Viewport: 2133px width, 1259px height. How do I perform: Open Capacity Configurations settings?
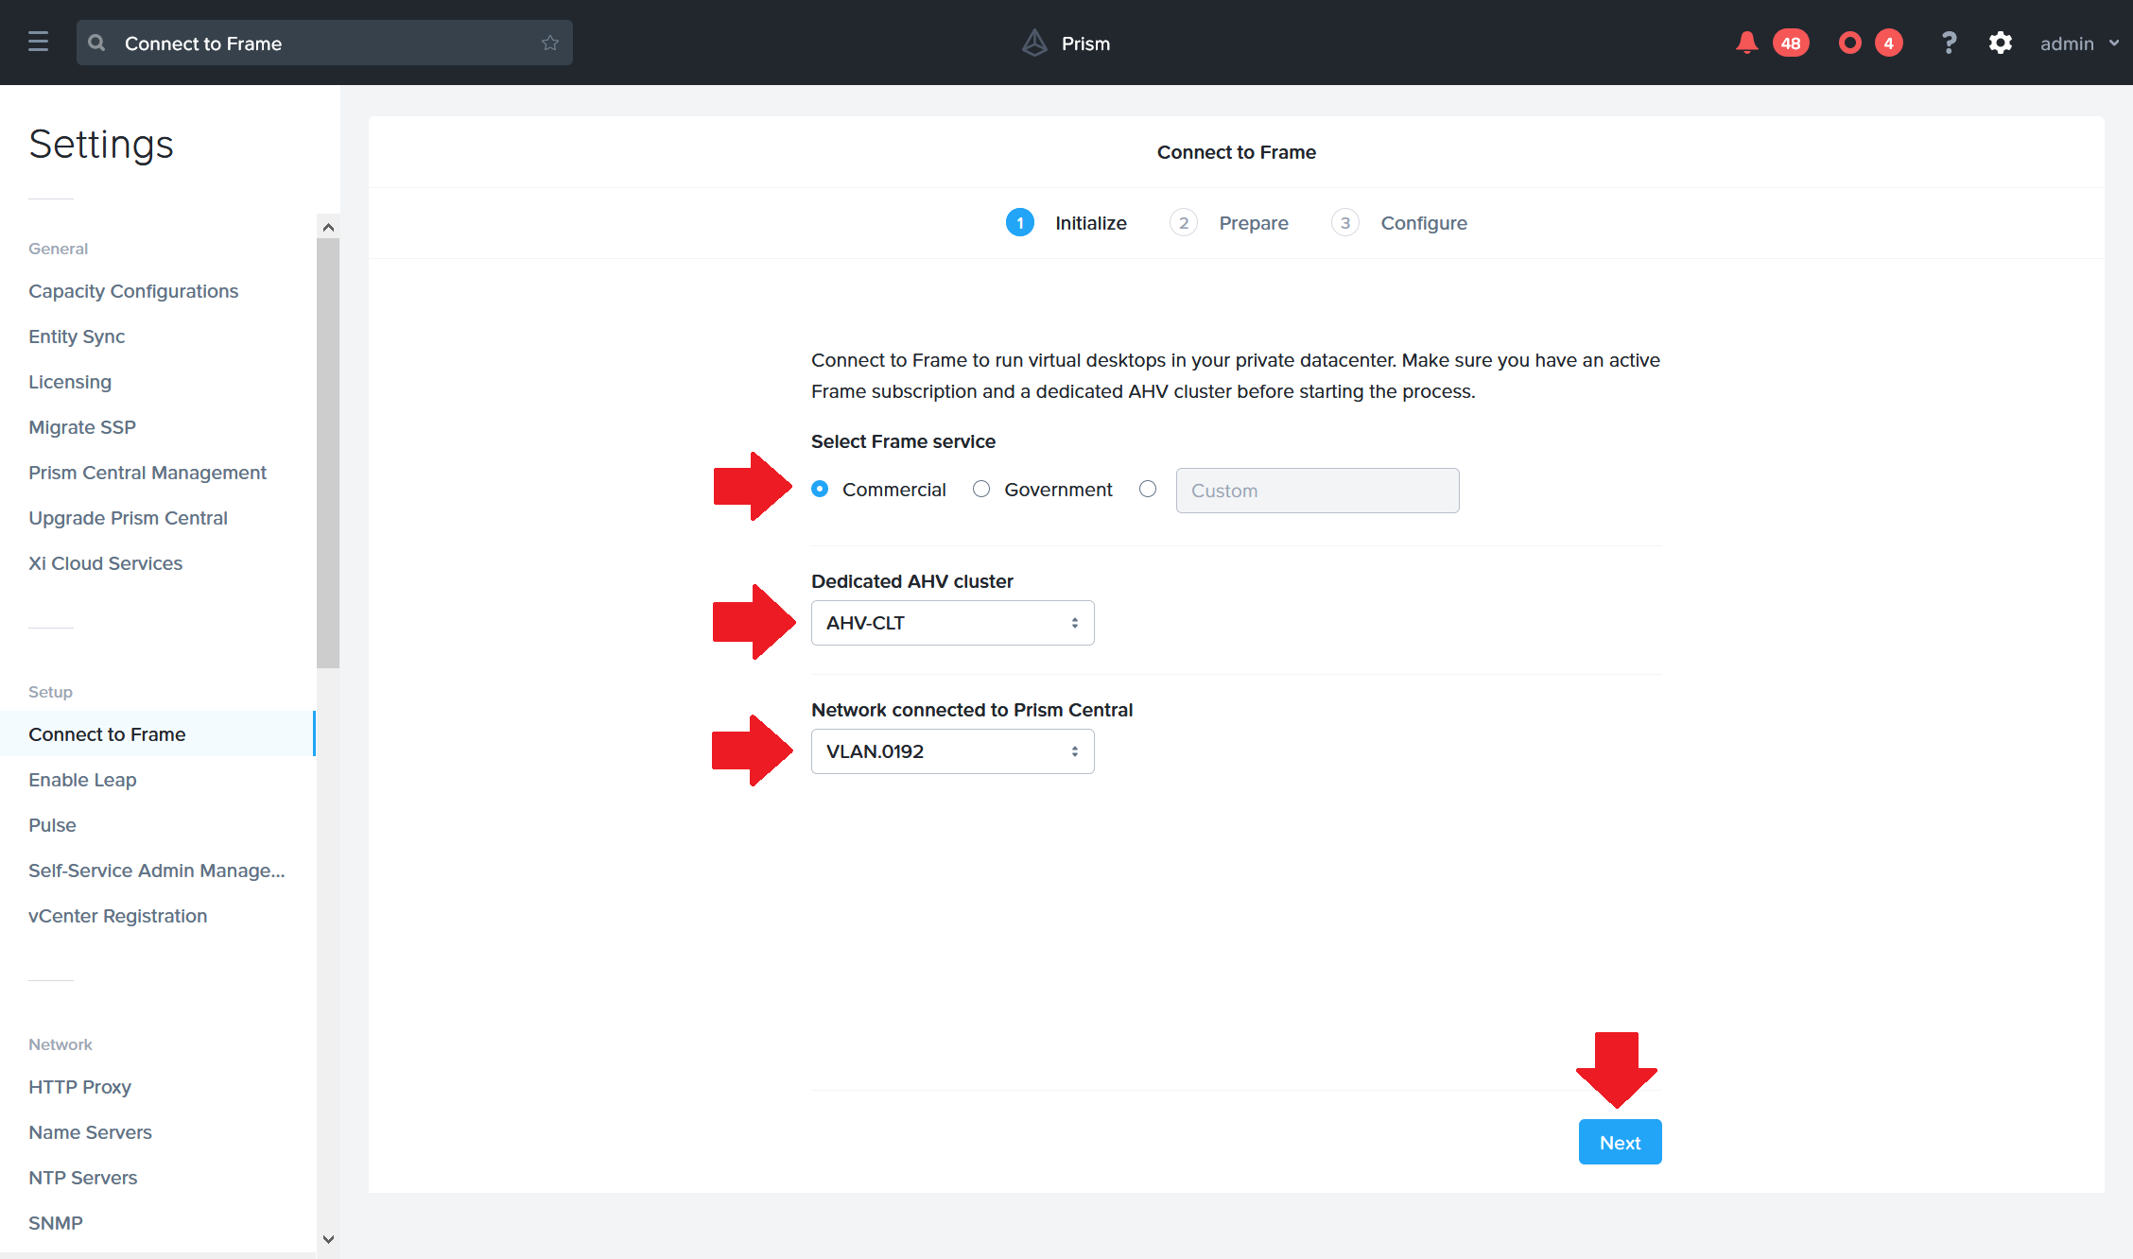coord(133,291)
